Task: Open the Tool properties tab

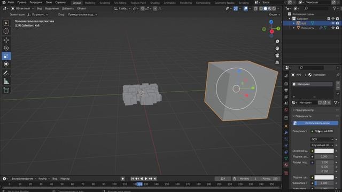Action: (286, 76)
